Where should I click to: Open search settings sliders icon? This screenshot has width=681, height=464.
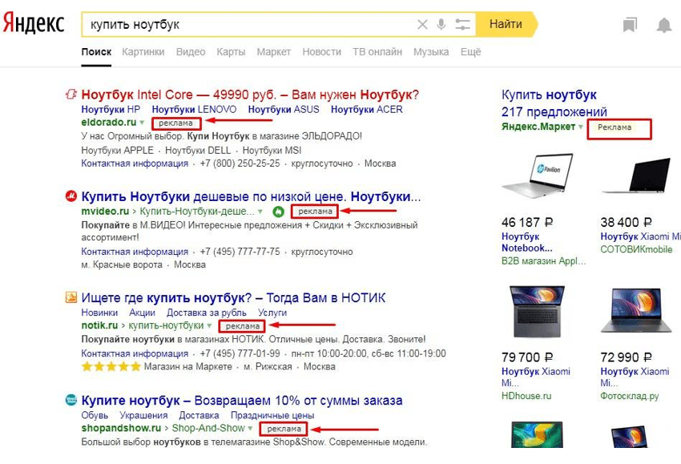pyautogui.click(x=462, y=24)
